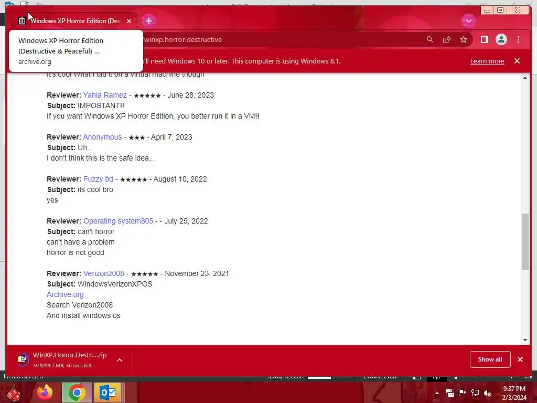Click the search icon in the address bar

point(430,40)
